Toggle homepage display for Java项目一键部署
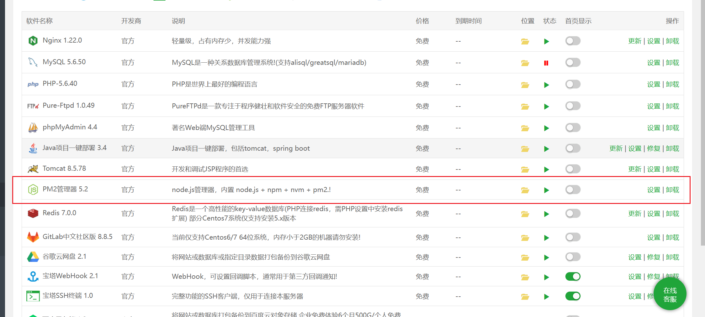The height and width of the screenshot is (317, 705). point(573,148)
